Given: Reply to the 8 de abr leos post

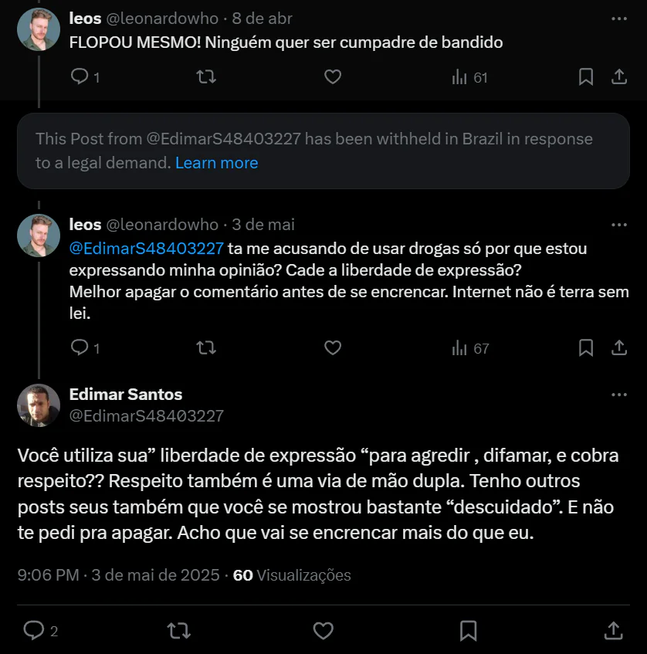Looking at the screenshot, I should pyautogui.click(x=80, y=77).
